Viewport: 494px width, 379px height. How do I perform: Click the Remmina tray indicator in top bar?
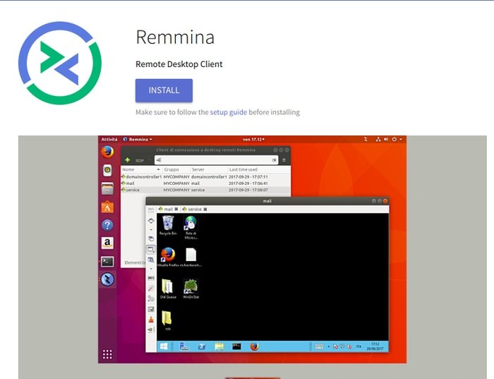(366, 139)
